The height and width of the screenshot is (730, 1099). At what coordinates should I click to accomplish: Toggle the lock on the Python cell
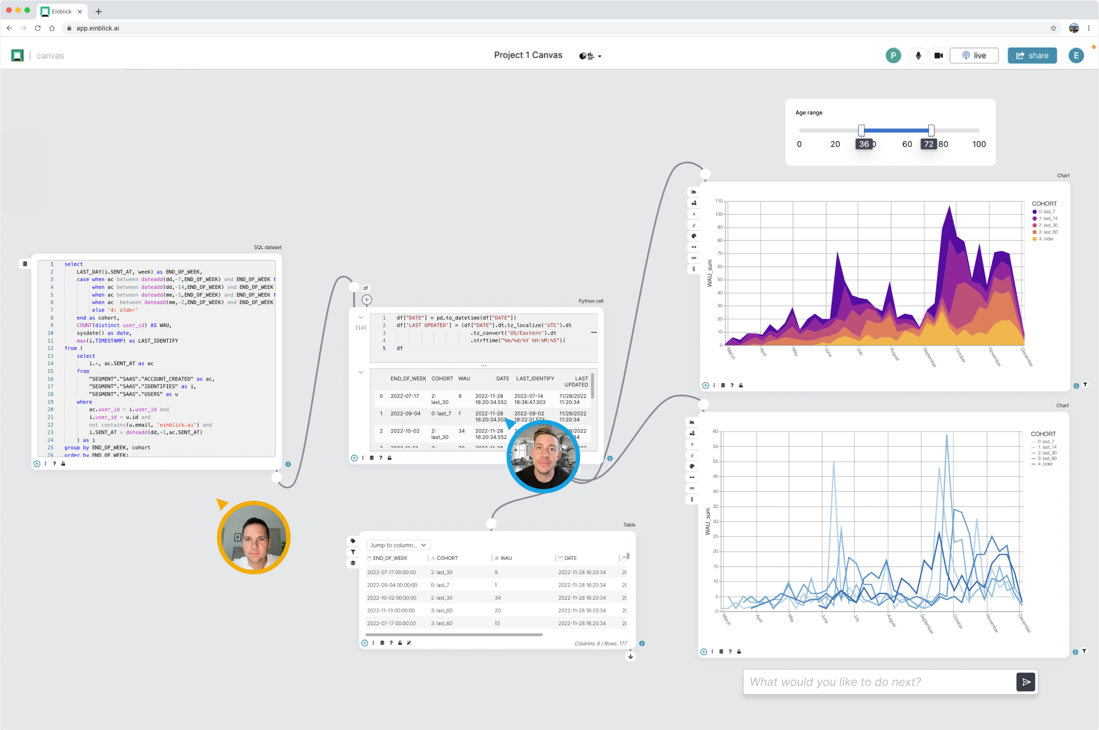[x=390, y=458]
